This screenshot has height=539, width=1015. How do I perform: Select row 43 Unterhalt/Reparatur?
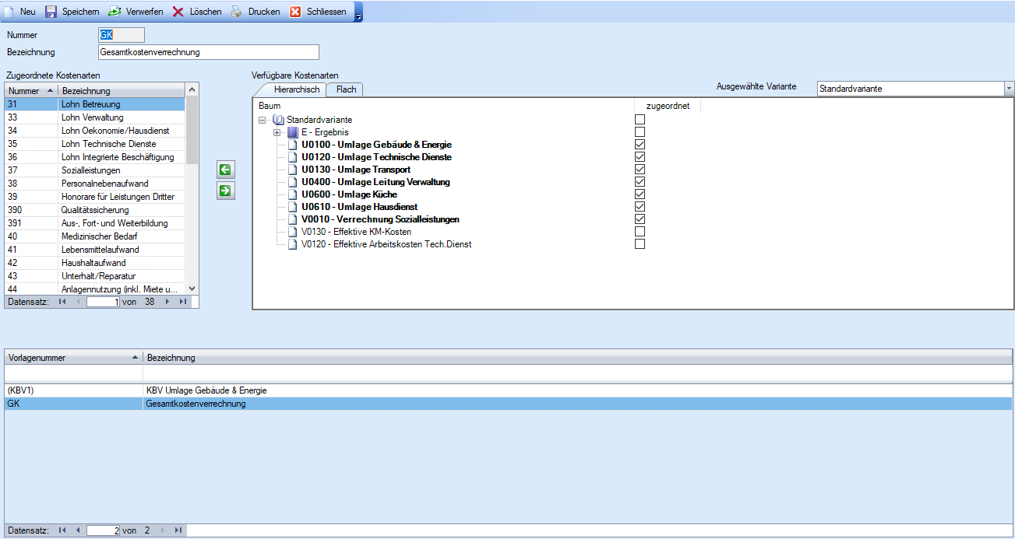coord(95,276)
